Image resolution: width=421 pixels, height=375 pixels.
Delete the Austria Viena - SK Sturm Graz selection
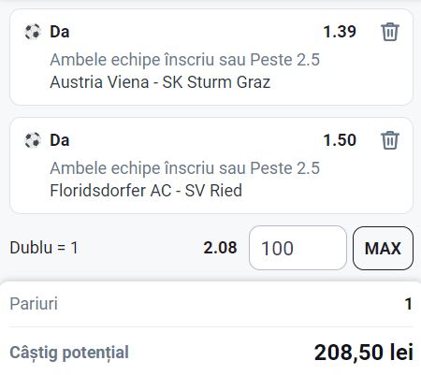click(390, 32)
